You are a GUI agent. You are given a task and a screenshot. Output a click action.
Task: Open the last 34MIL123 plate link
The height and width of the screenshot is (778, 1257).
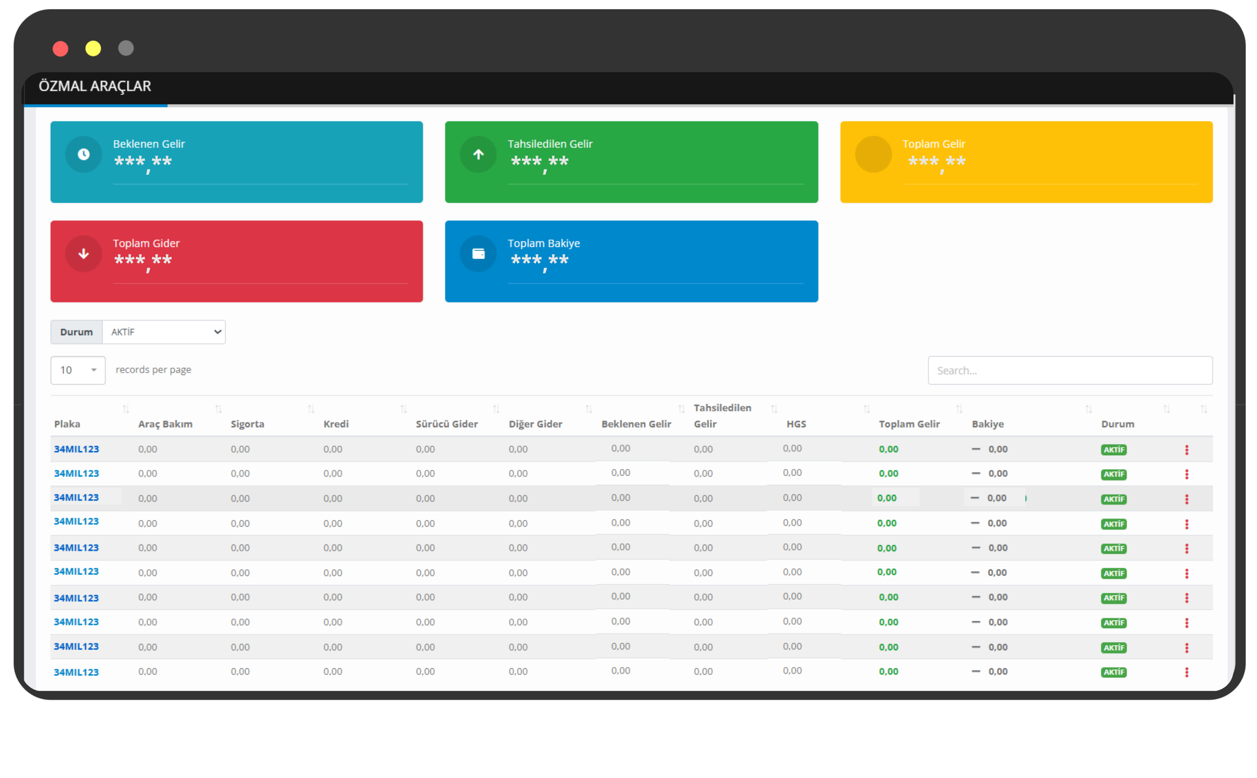point(76,672)
